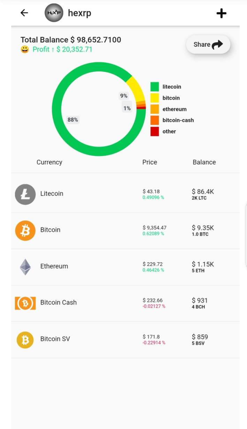Tap the Bitcoin SV logo icon
247x429 pixels.
pyautogui.click(x=25, y=339)
